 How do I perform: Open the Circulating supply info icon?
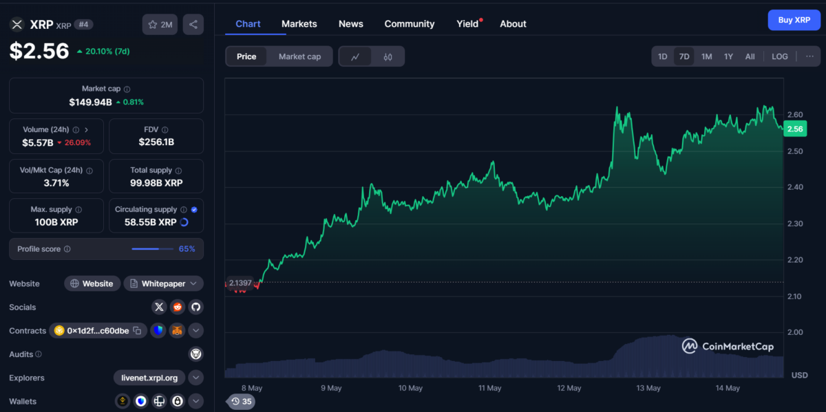coord(184,210)
